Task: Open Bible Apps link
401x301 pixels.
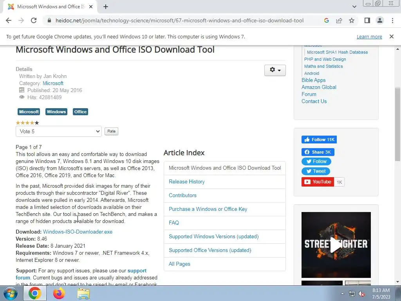Action: [x=313, y=80]
